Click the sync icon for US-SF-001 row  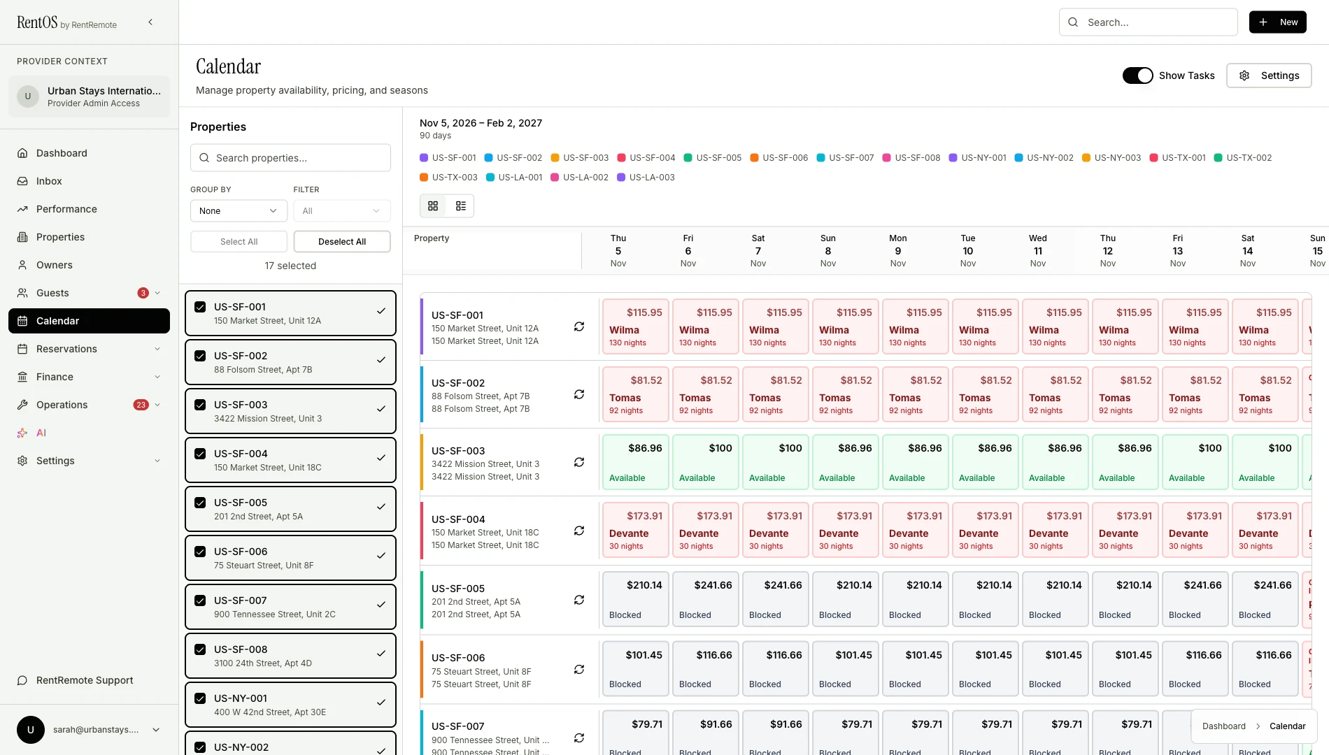[579, 326]
